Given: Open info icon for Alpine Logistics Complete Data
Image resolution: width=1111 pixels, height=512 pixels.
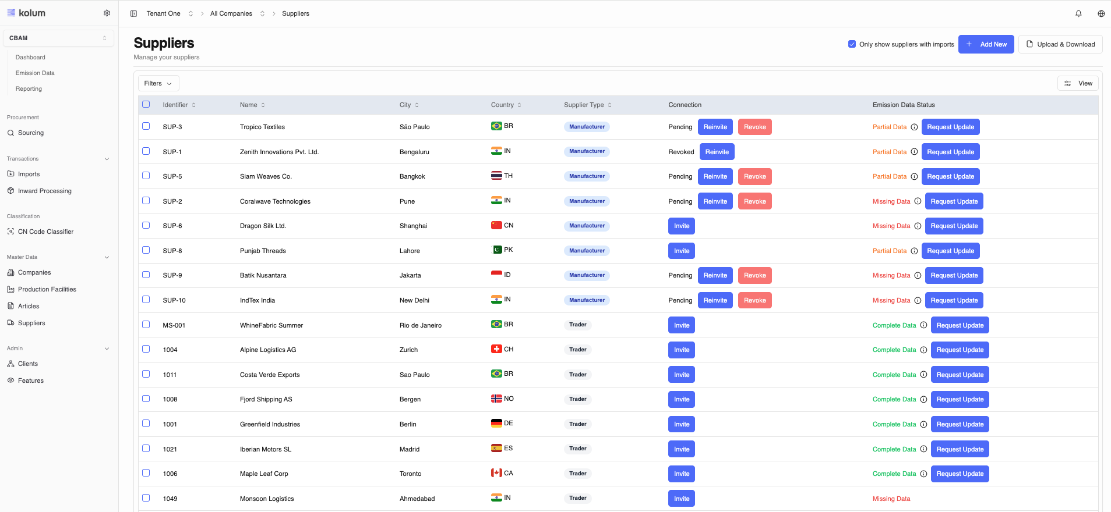Looking at the screenshot, I should 923,350.
